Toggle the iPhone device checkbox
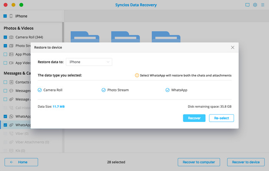This screenshot has width=269, height=171. click(x=5, y=16)
